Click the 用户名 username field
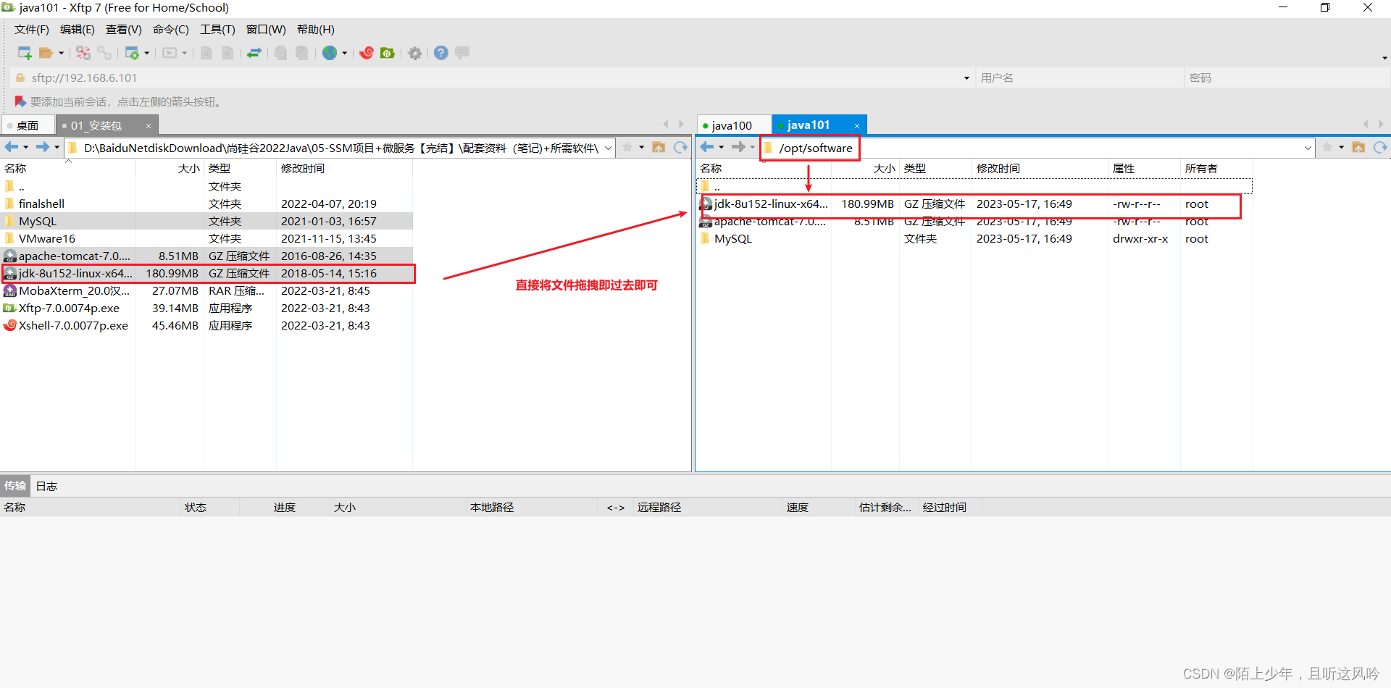 tap(1079, 77)
